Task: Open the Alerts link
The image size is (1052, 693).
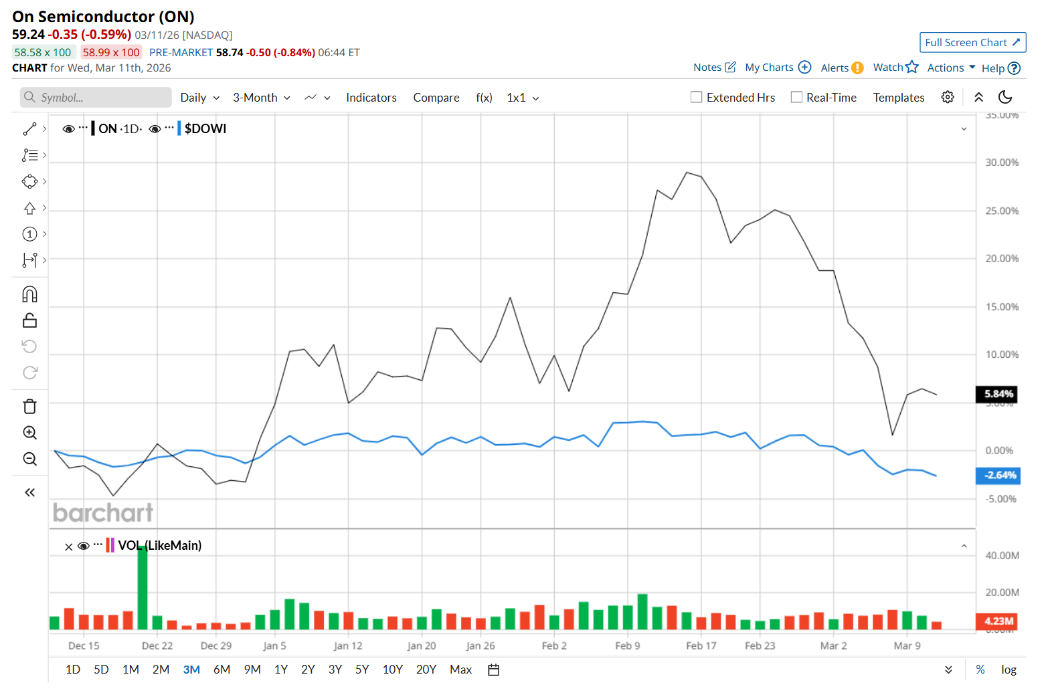Action: coord(842,68)
